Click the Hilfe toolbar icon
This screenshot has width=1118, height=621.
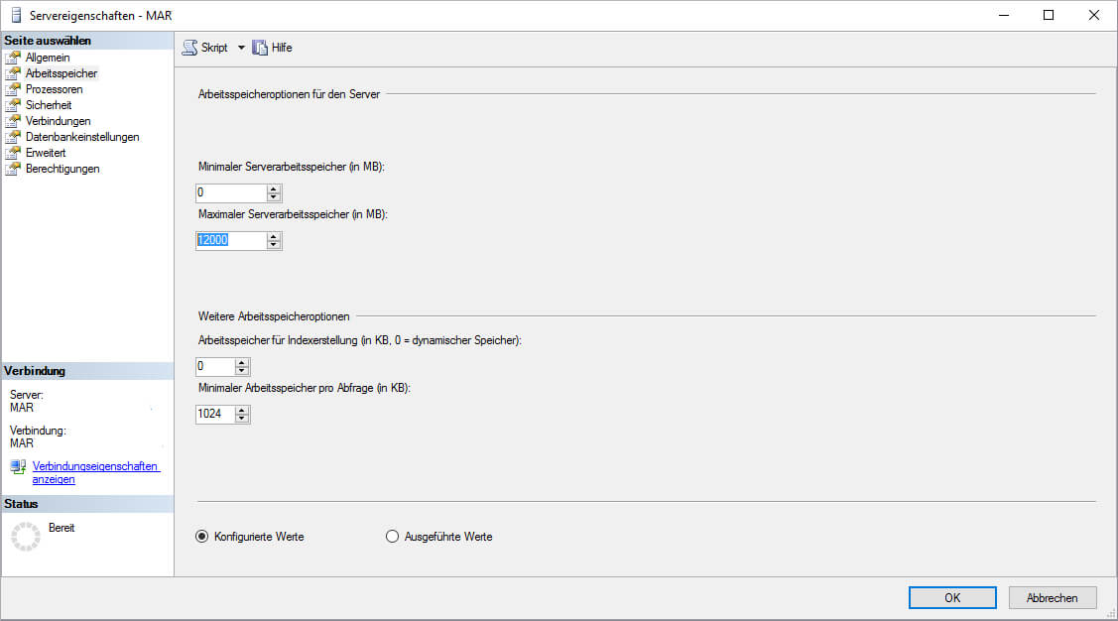(260, 48)
